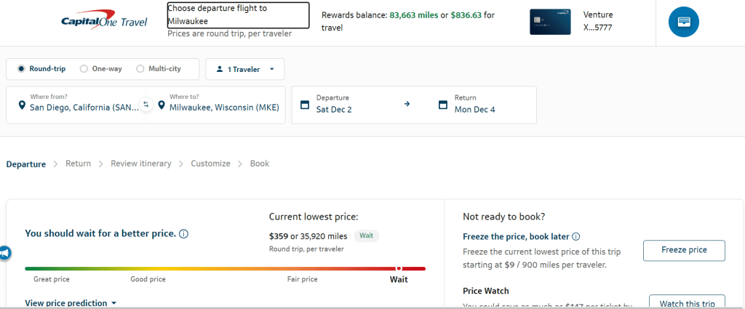The image size is (745, 309).
Task: Click the Freeze price button
Action: 684,251
